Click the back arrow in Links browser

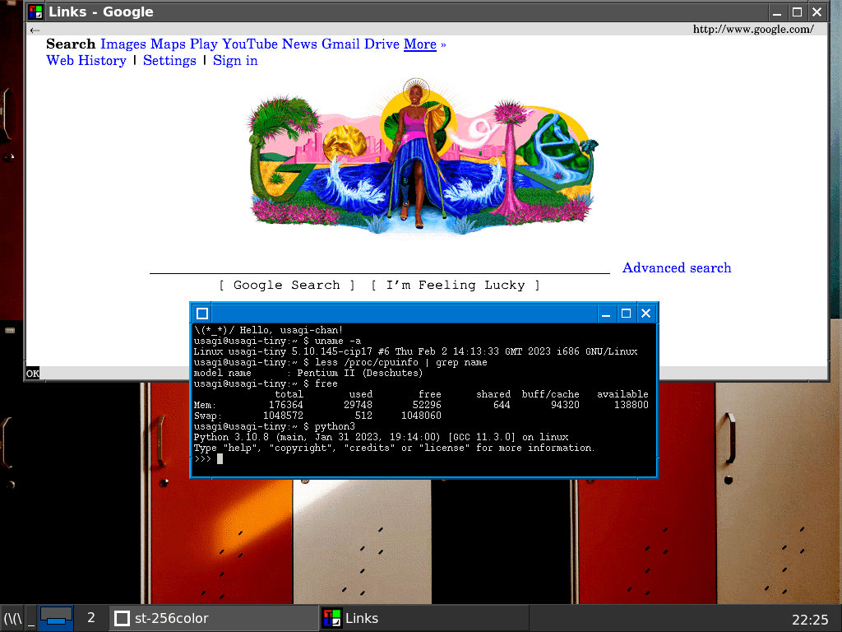35,30
